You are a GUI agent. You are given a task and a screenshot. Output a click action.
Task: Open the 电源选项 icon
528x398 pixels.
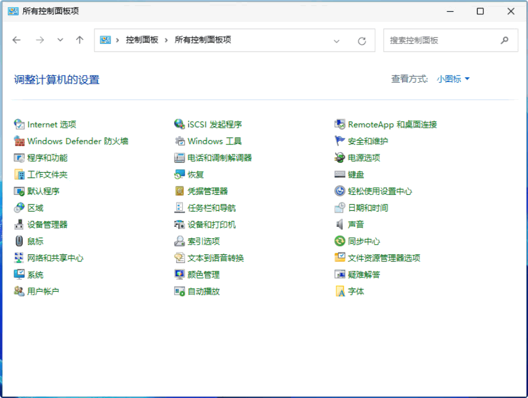(340, 157)
